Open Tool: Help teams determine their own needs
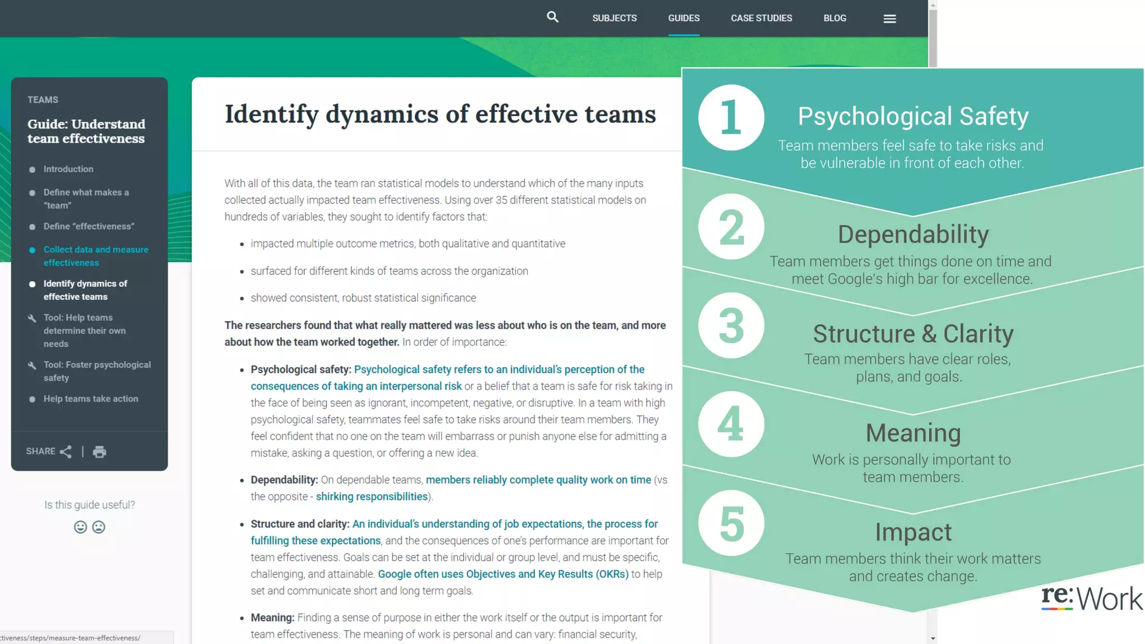The image size is (1145, 644). 84,330
